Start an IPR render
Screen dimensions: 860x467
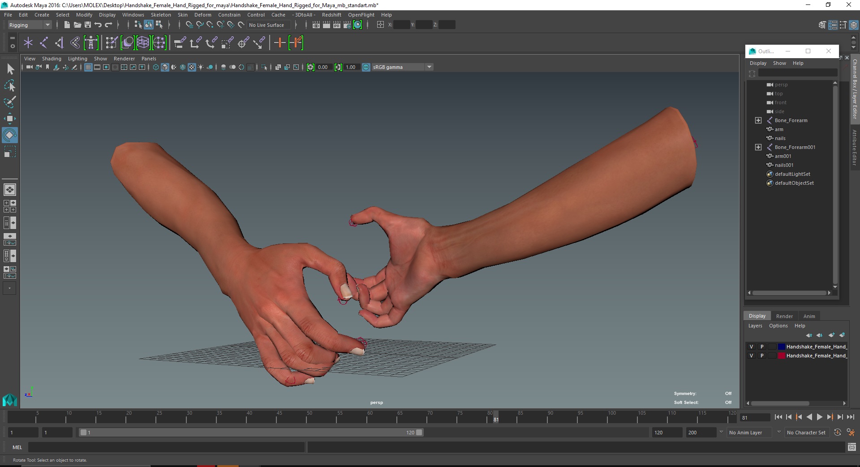tap(337, 25)
